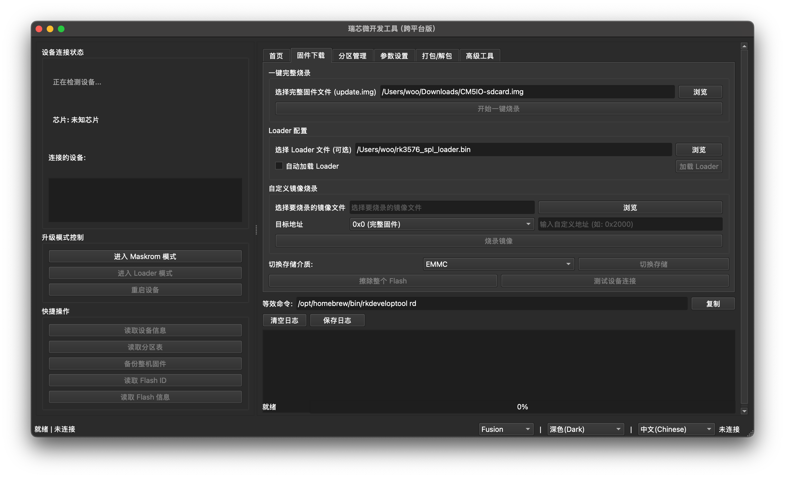This screenshot has width=785, height=478.
Task: Click the 烧录镜像 button
Action: [x=498, y=241]
